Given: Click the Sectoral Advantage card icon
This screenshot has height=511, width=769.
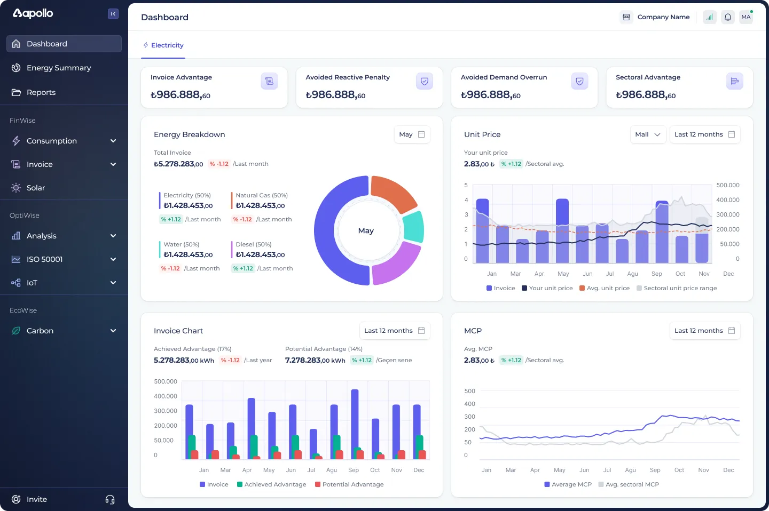Looking at the screenshot, I should click(x=735, y=81).
